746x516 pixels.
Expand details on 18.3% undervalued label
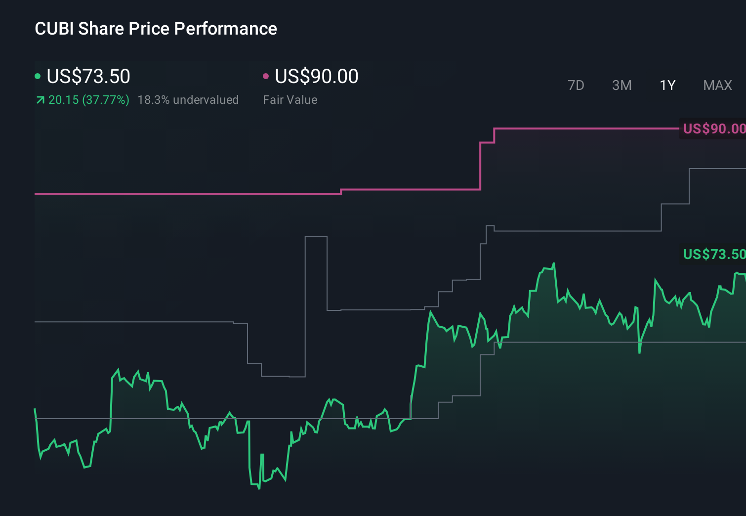[x=189, y=99]
